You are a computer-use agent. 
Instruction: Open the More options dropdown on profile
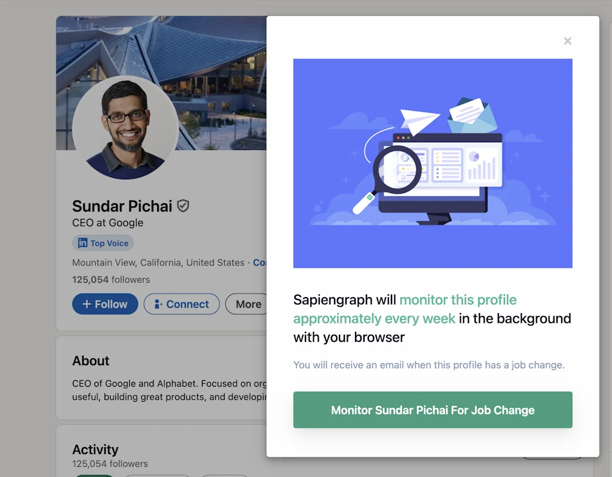[x=248, y=304]
